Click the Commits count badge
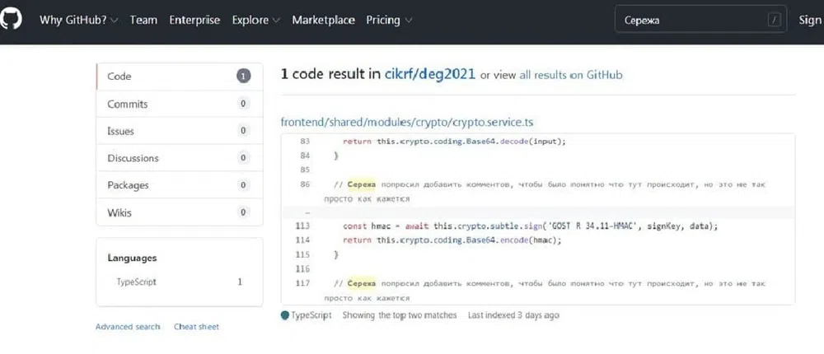The image size is (824, 354). point(243,104)
